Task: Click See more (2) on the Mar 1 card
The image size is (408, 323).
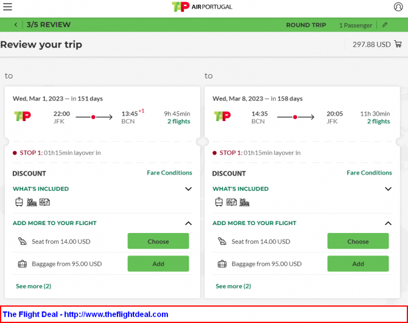Action: pos(33,286)
